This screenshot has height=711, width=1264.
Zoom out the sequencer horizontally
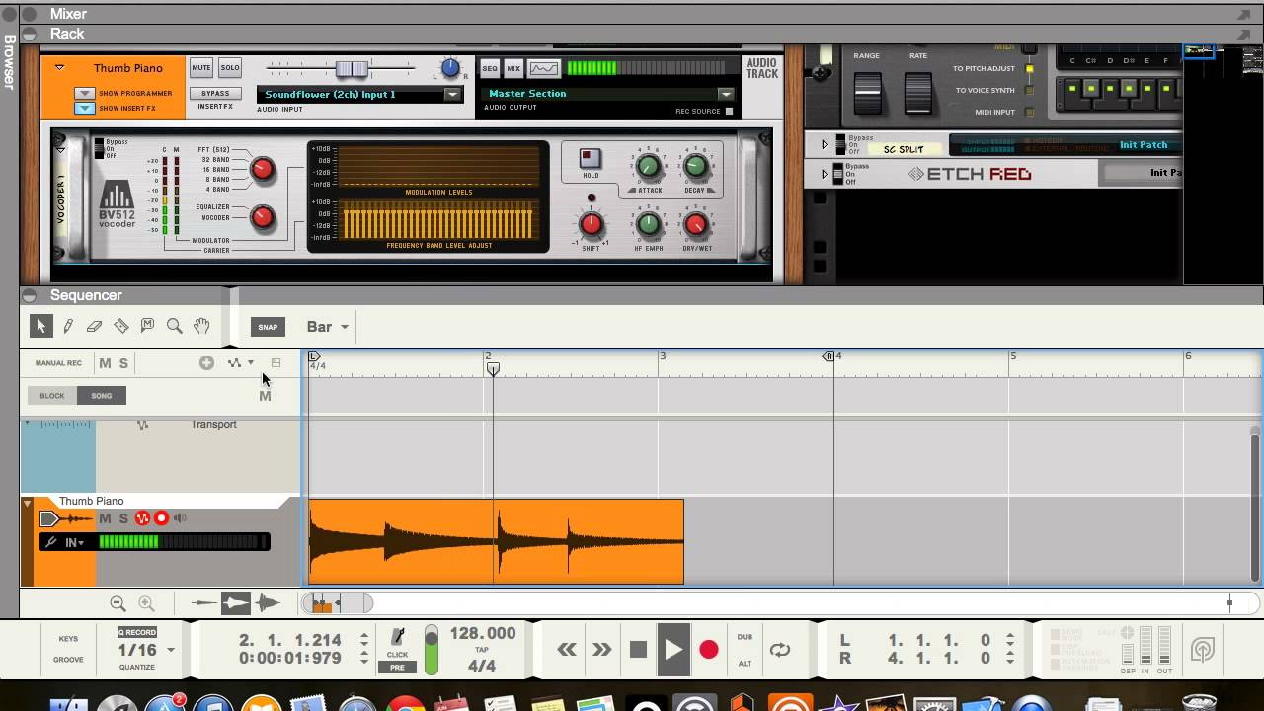[118, 603]
